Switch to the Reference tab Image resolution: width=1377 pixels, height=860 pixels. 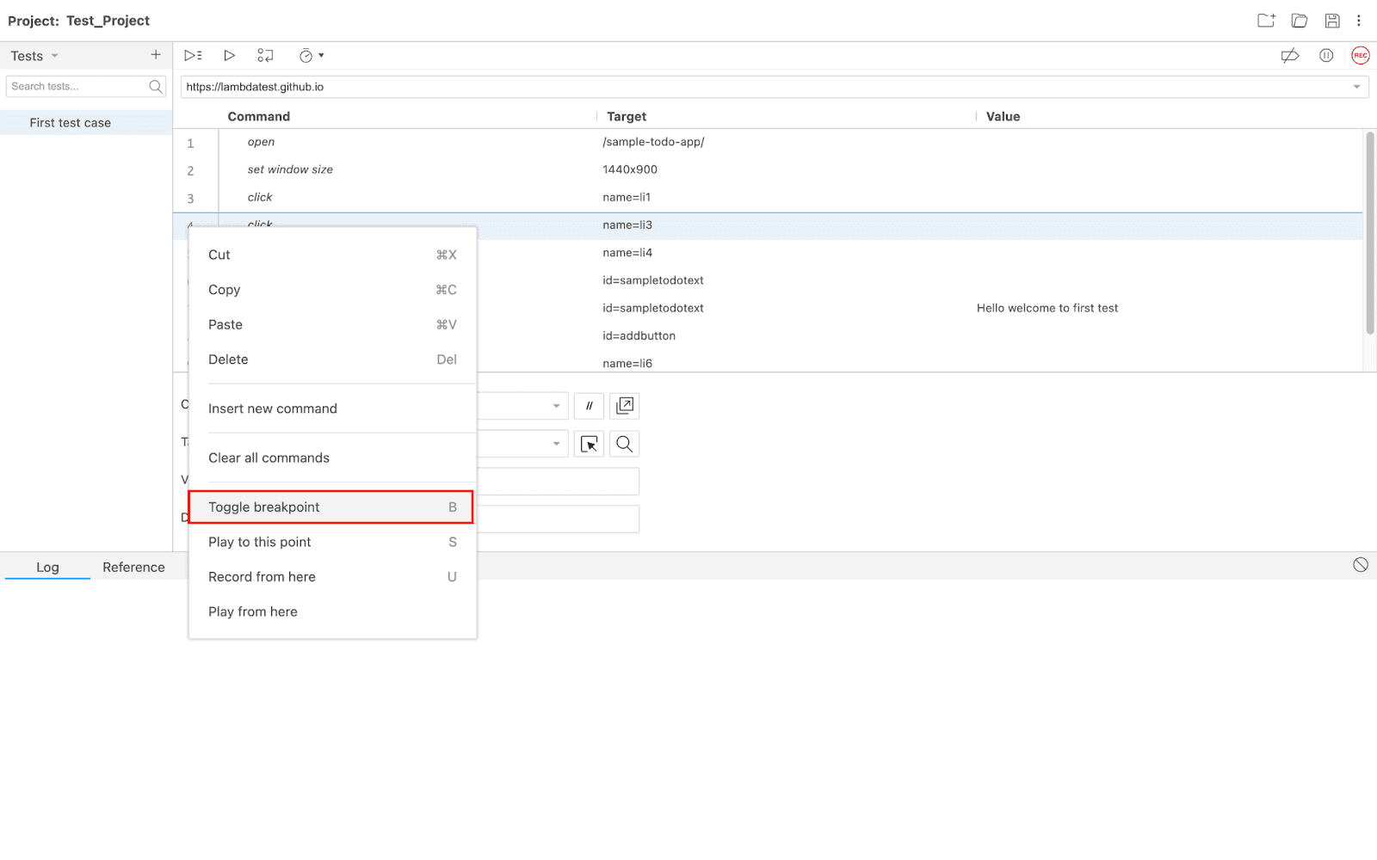click(x=133, y=568)
